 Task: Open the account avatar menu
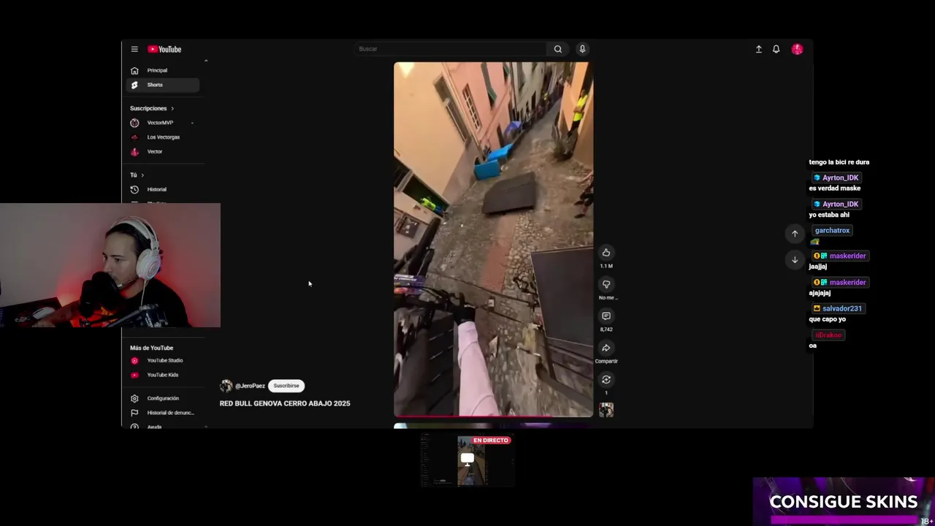click(x=797, y=49)
